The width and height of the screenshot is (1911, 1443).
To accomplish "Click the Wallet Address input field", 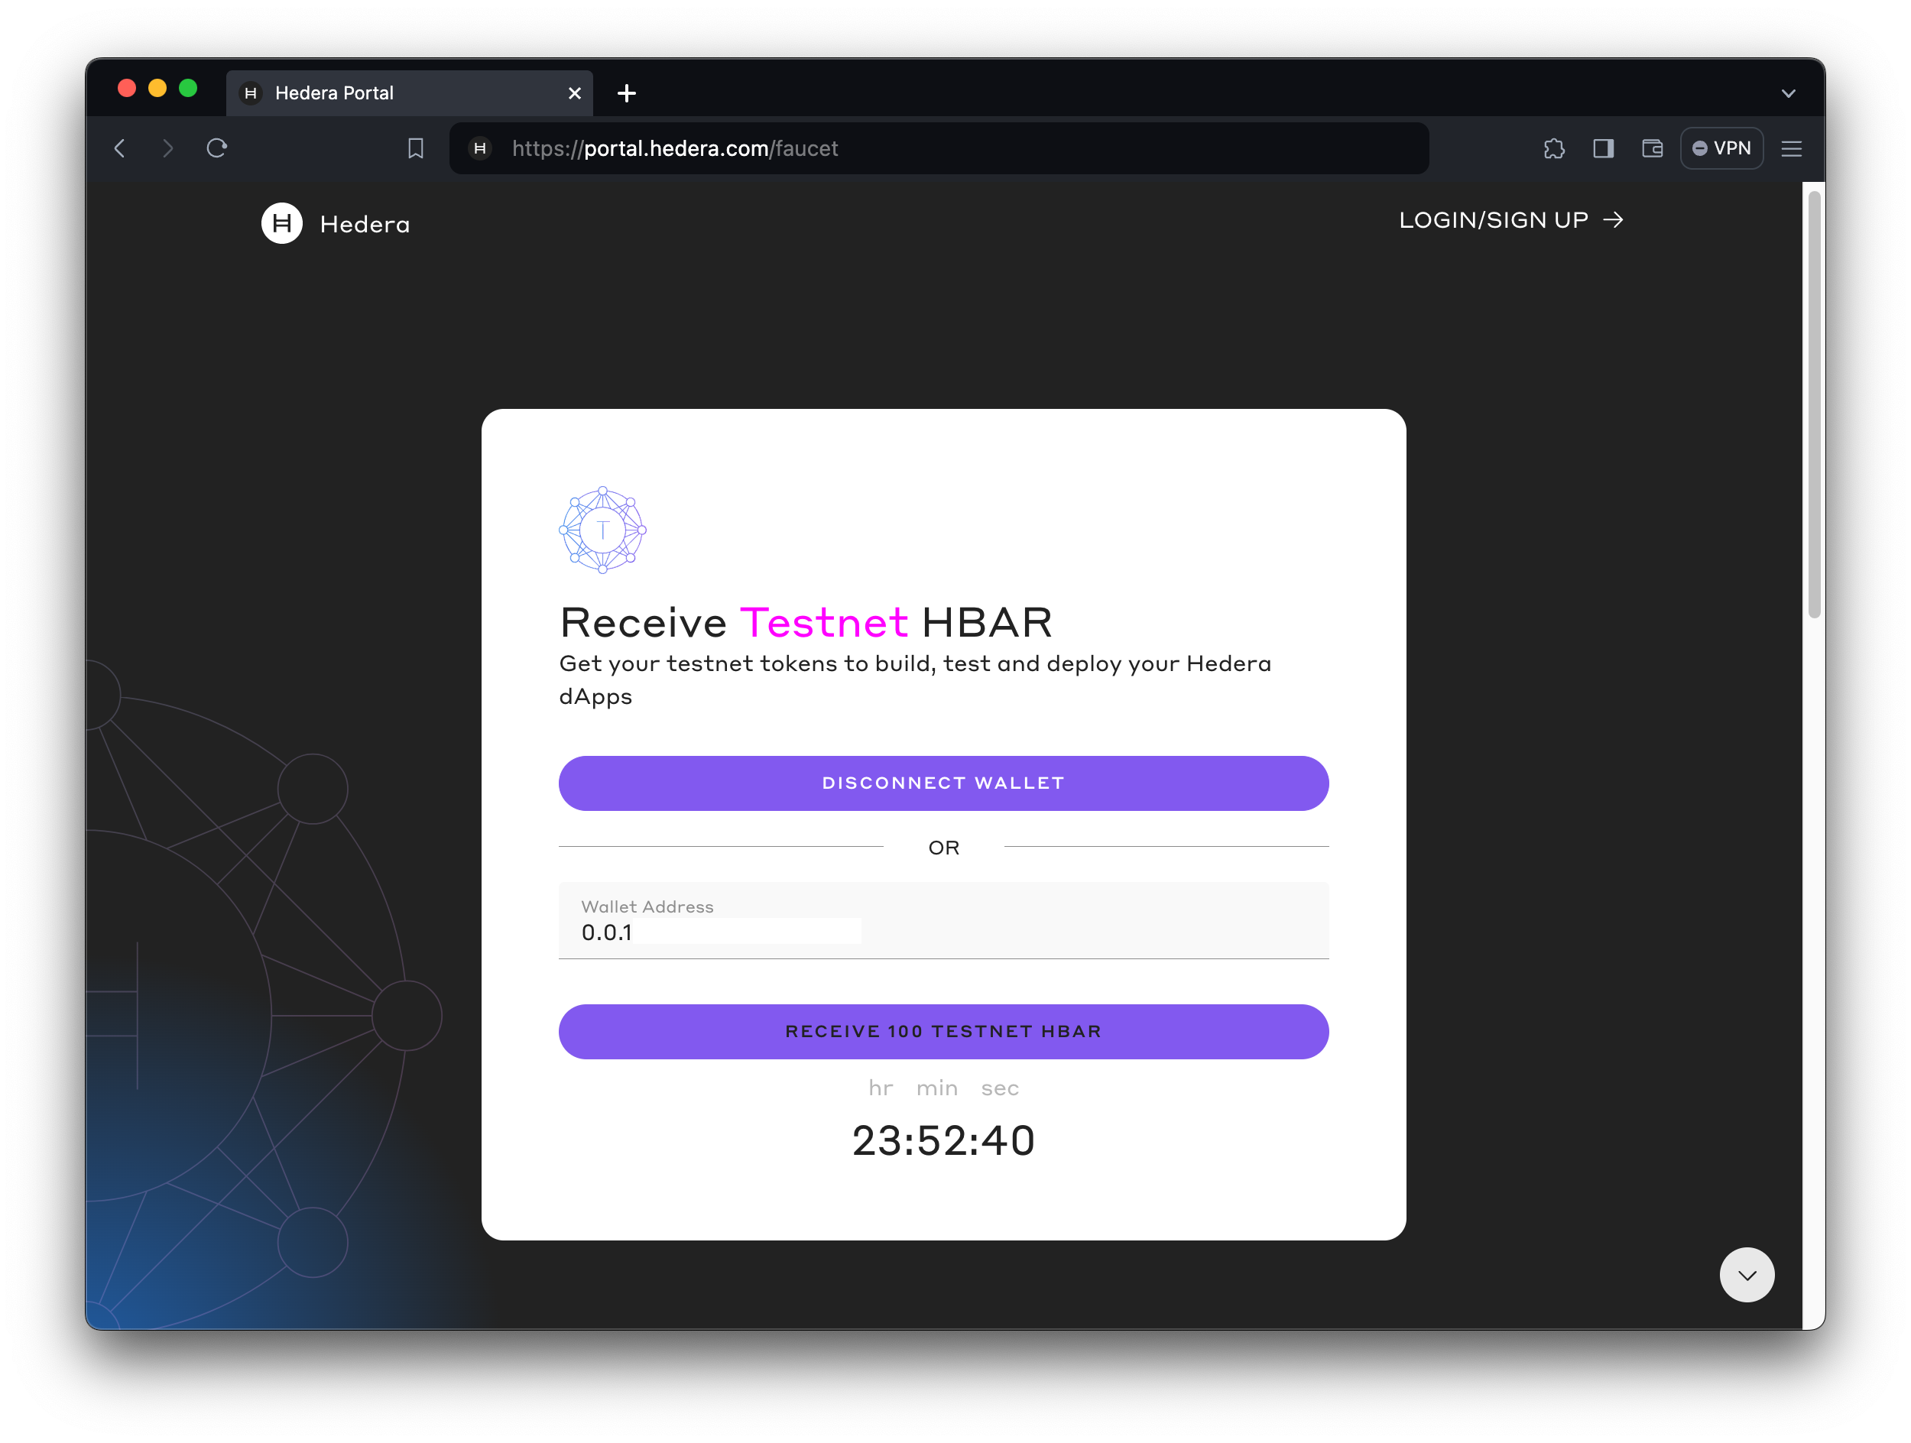I will (943, 931).
